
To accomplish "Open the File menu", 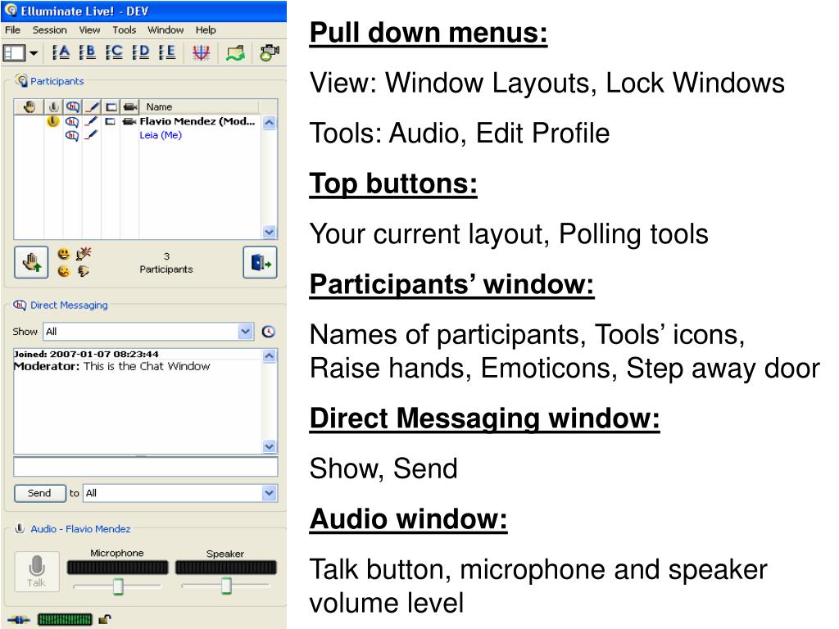I will [x=12, y=30].
